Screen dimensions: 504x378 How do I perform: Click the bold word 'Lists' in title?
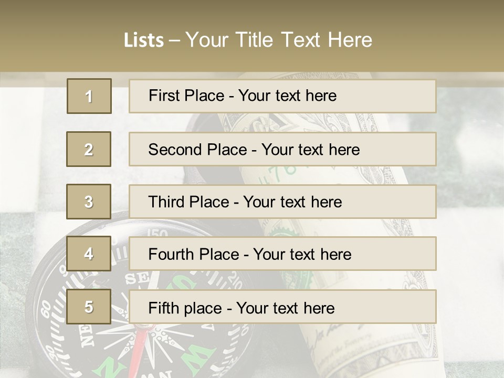click(x=143, y=40)
